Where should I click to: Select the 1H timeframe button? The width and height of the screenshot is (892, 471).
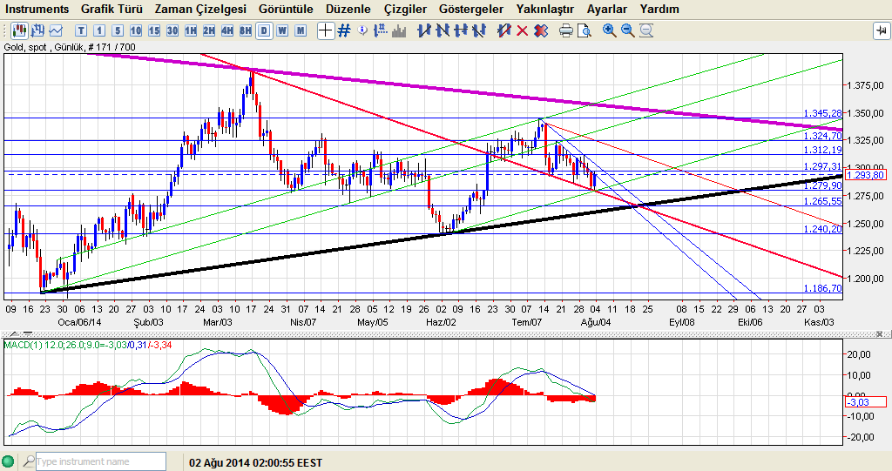[x=191, y=30]
